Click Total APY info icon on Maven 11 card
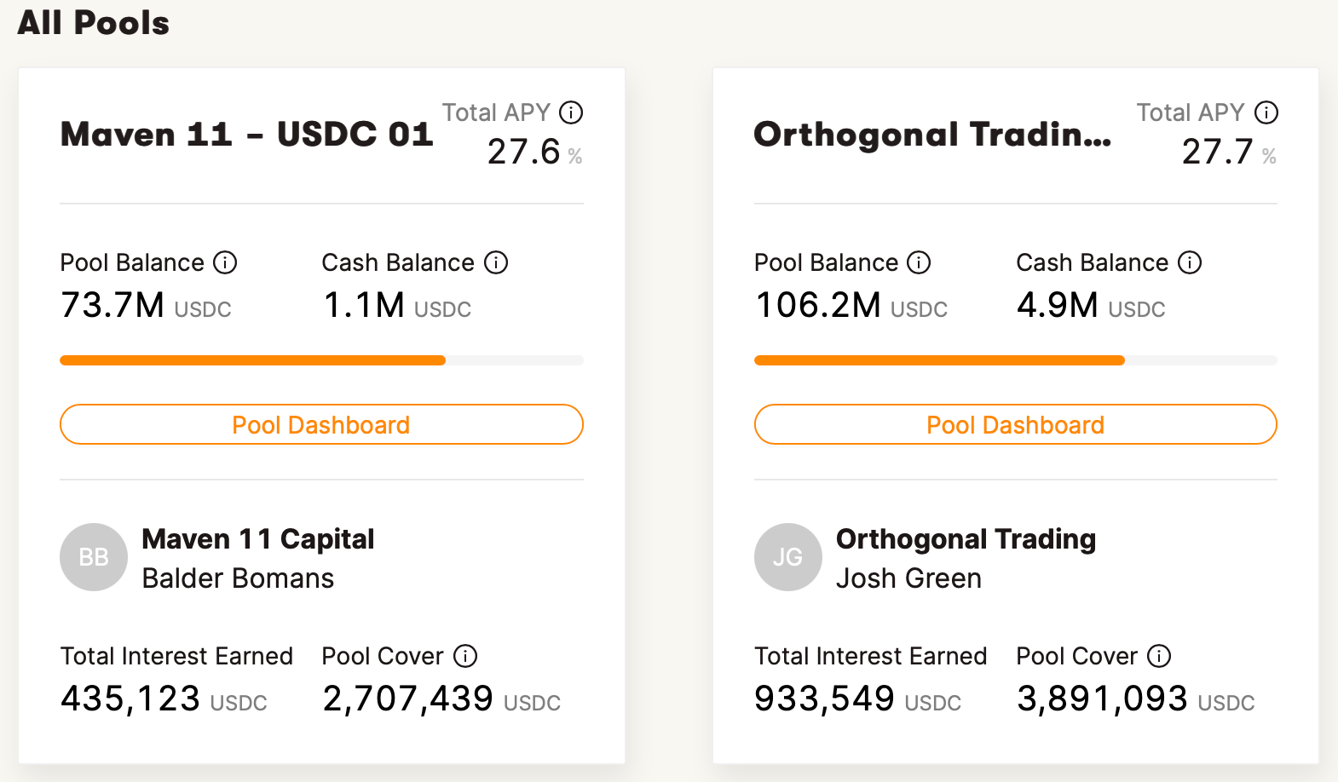Screen dimensions: 1338x782 point(571,112)
